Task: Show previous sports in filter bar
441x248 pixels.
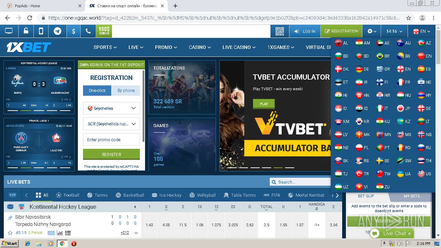Action: (x=26, y=195)
